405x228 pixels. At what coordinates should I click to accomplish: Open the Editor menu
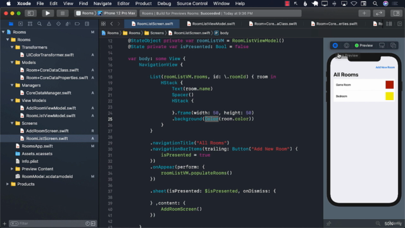123,4
